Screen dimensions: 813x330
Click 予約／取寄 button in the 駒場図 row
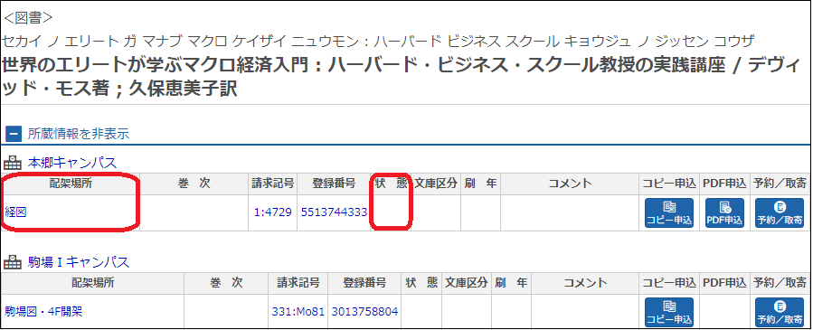pyautogui.click(x=780, y=313)
